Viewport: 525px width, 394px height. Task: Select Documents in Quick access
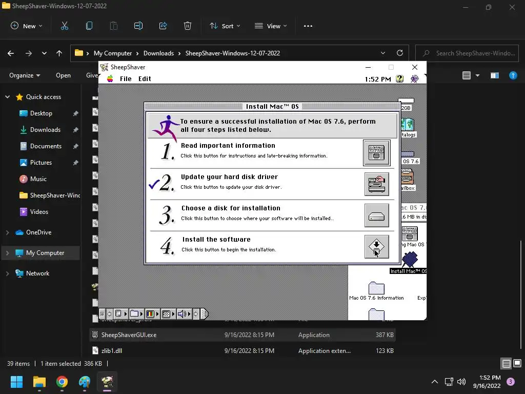click(x=46, y=146)
